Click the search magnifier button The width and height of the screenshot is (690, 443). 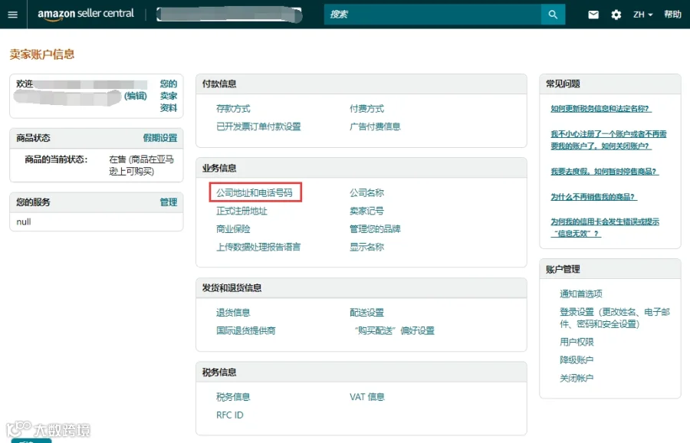tap(553, 15)
